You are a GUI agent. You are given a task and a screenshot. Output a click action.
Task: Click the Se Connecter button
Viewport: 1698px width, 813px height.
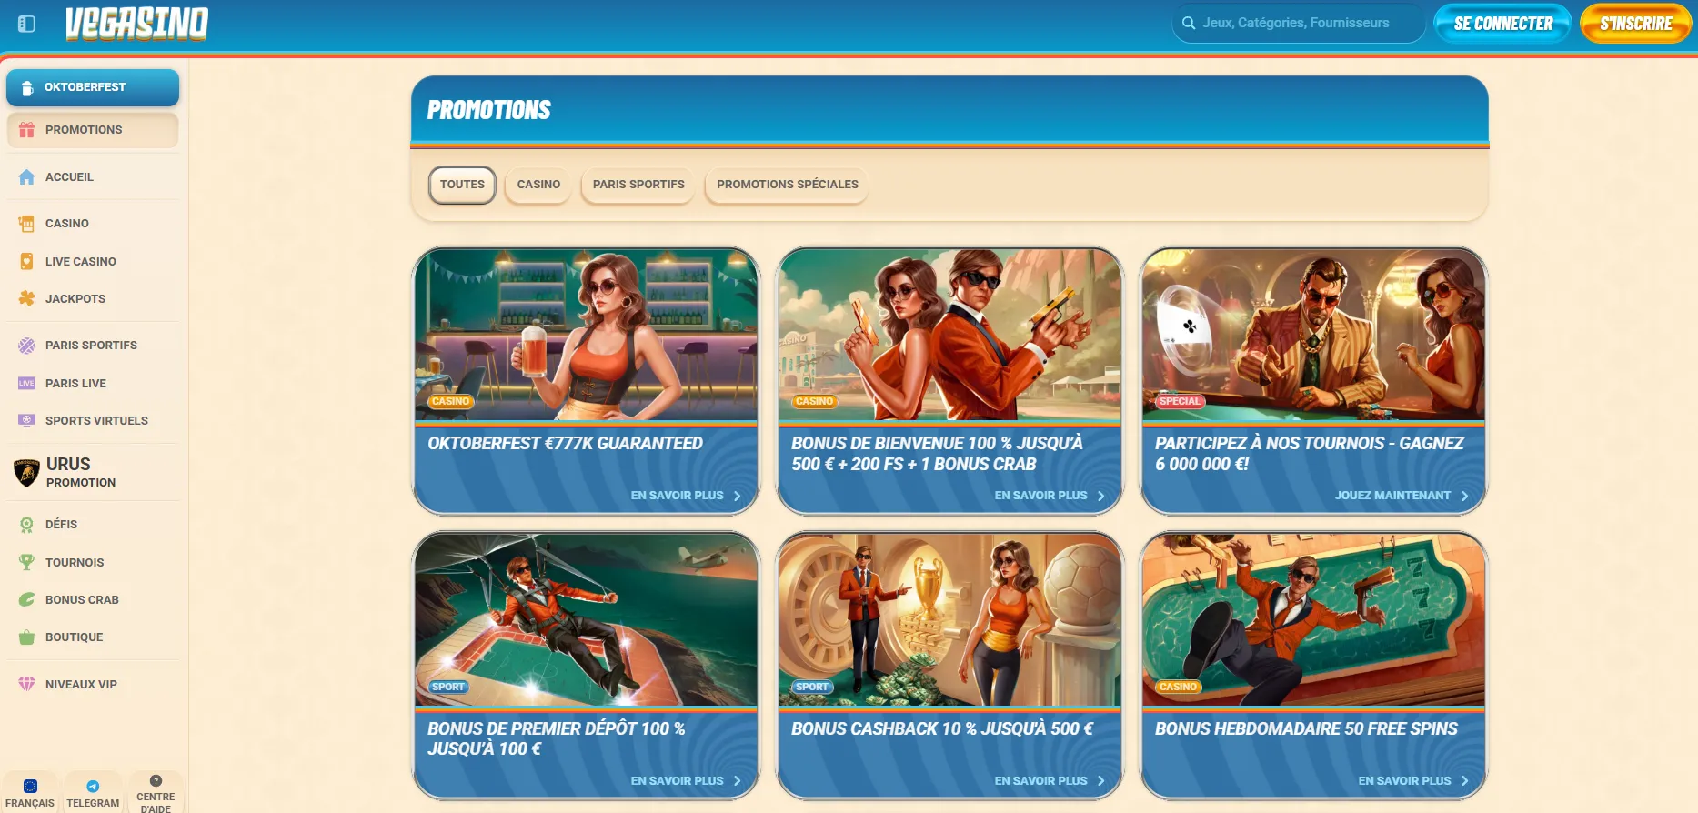click(x=1502, y=24)
